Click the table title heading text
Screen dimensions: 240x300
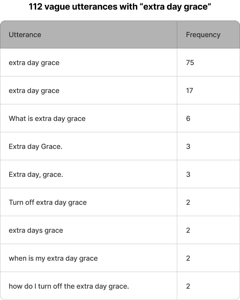[x=120, y=7]
